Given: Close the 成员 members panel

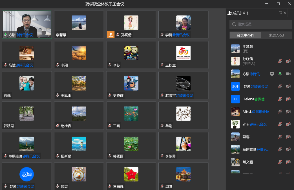Looking at the screenshot, I should tap(285, 13).
